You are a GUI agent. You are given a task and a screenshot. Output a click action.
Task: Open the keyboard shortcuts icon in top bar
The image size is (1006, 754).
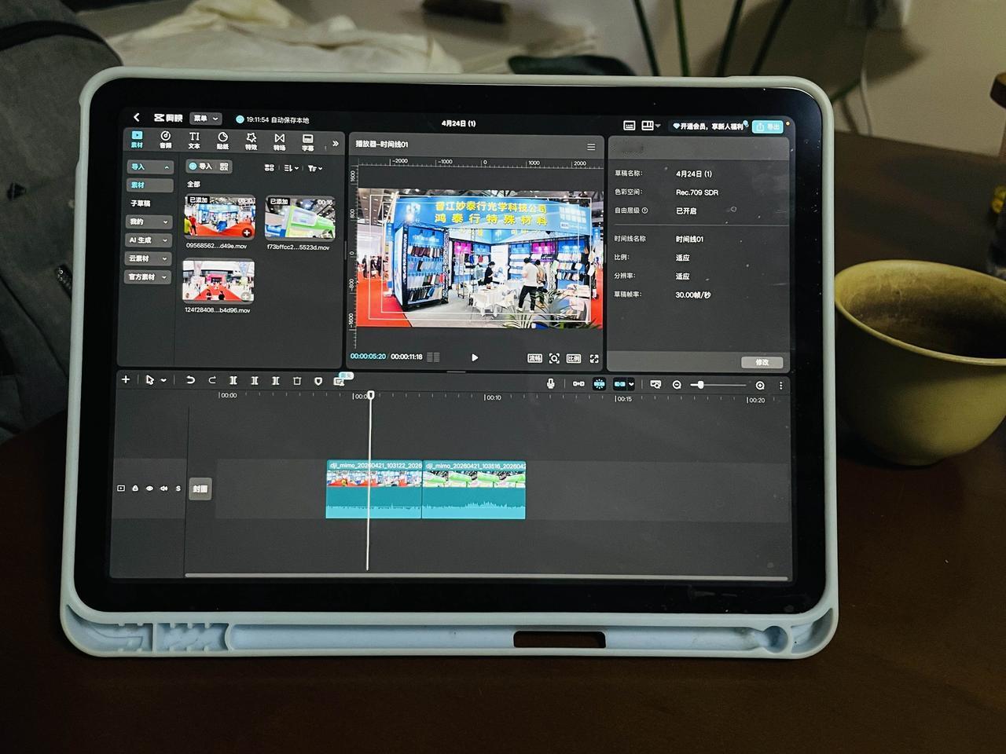click(x=630, y=126)
